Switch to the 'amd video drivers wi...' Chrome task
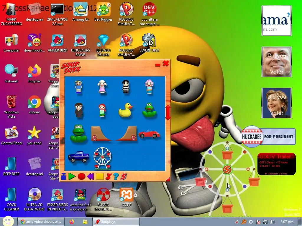The width and height of the screenshot is (302, 226). [41, 222]
